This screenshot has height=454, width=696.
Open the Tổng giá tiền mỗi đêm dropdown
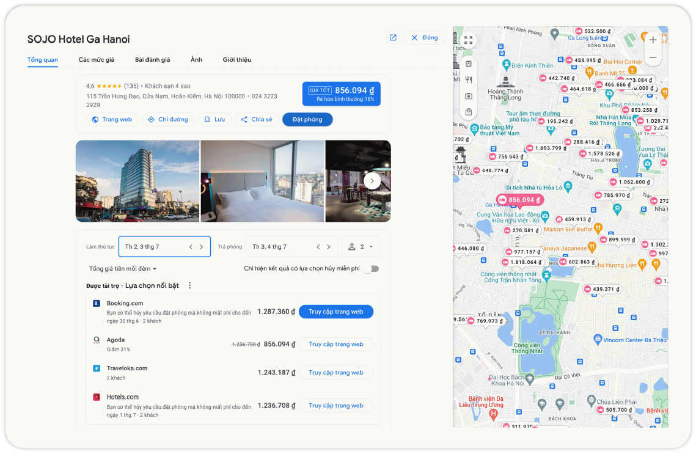[123, 269]
